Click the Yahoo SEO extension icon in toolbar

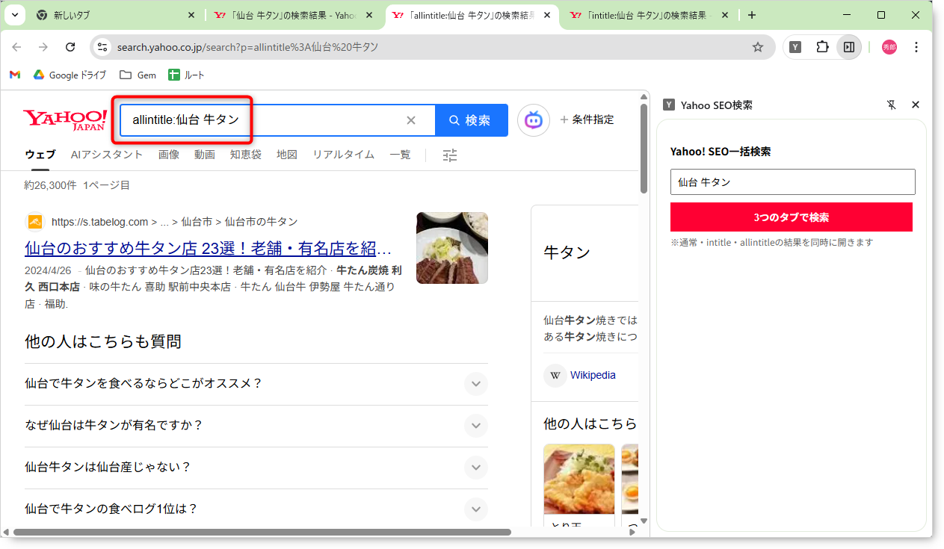796,47
